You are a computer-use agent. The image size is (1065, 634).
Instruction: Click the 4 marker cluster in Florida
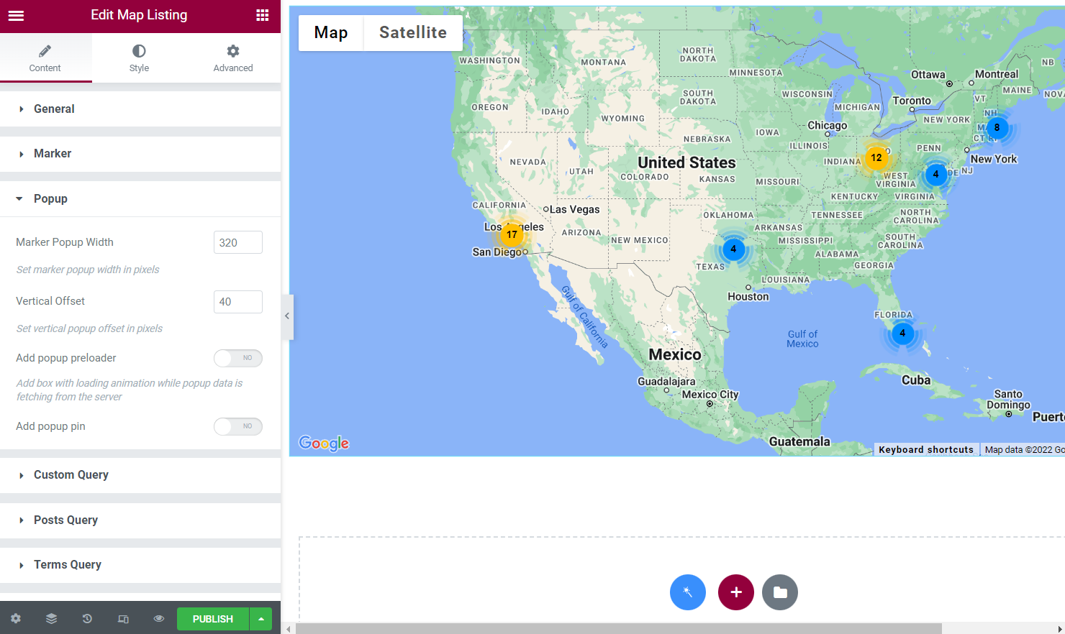pos(902,333)
